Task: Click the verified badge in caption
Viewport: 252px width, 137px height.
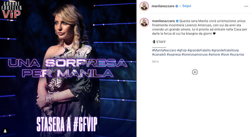Action: [x=177, y=21]
